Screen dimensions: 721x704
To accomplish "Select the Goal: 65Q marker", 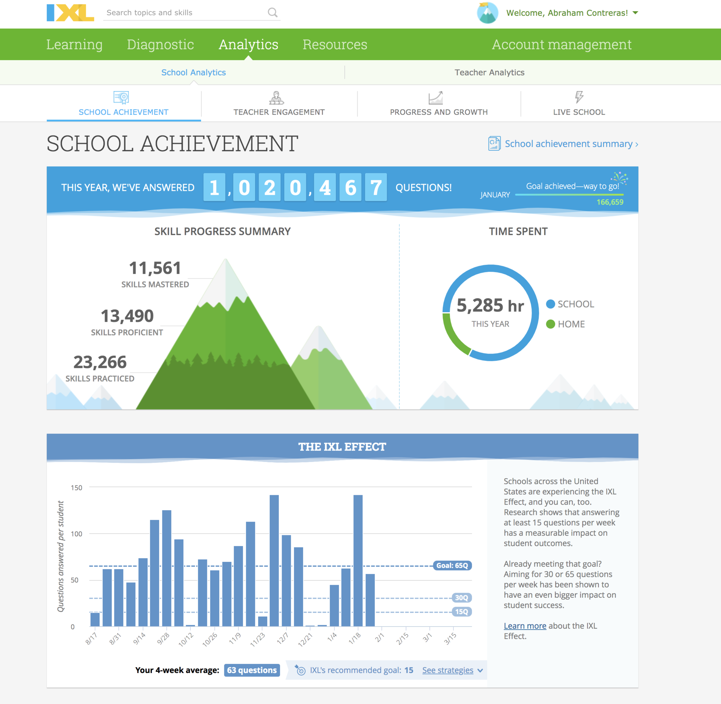I will pyautogui.click(x=452, y=565).
